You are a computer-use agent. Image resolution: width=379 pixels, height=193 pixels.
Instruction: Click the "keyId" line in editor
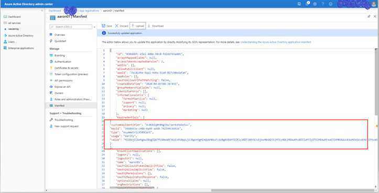pyautogui.click(x=146, y=128)
